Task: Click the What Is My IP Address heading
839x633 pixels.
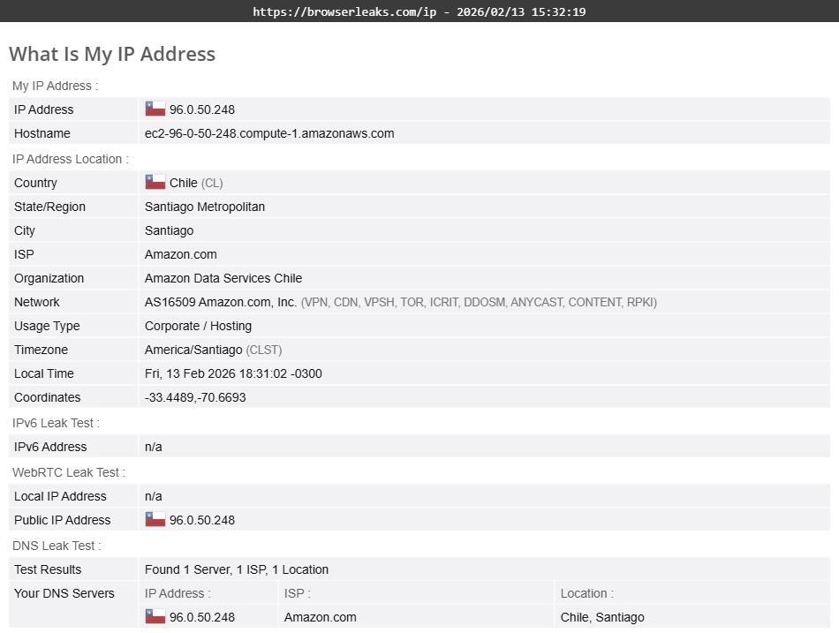Action: 112,54
